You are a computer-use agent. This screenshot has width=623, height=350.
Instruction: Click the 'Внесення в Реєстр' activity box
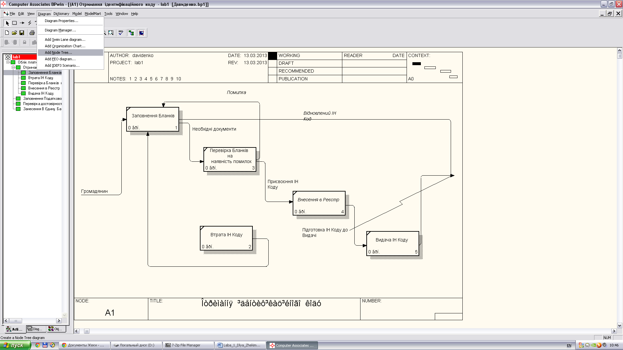(319, 203)
